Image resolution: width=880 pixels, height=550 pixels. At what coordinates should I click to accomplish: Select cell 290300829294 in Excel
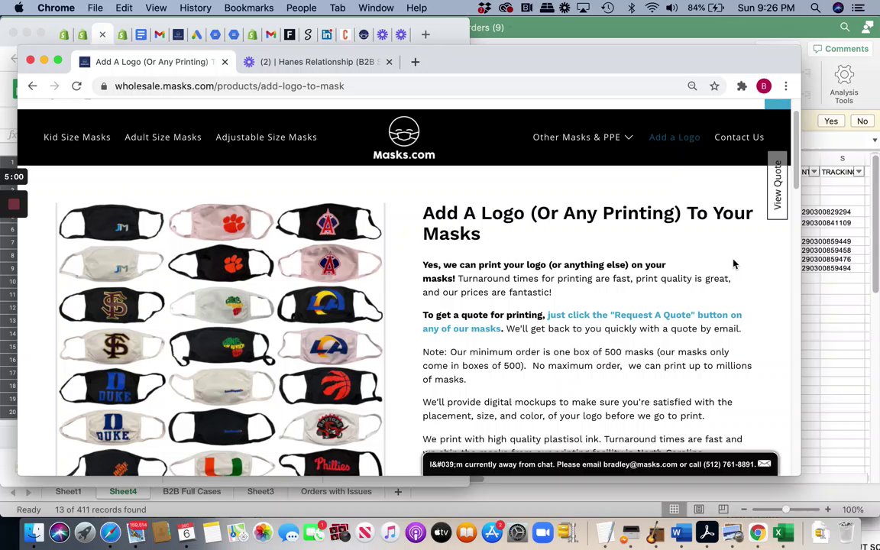(x=826, y=212)
